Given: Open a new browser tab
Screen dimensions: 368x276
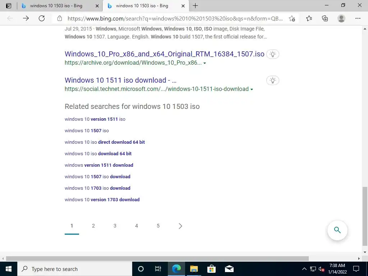Looking at the screenshot, I should [x=195, y=6].
